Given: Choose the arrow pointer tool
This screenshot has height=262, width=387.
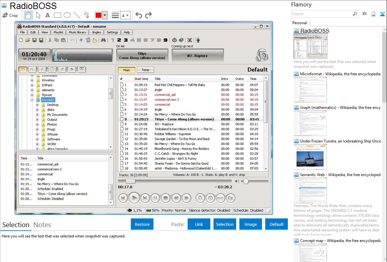Looking at the screenshot, I should click(x=38, y=15).
